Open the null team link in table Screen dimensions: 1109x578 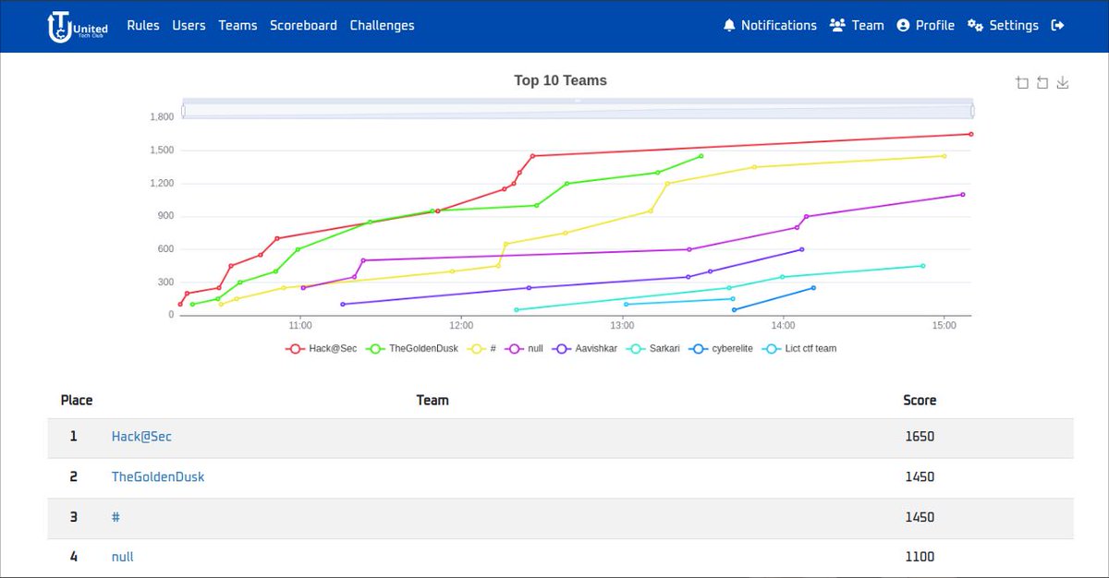coord(122,557)
